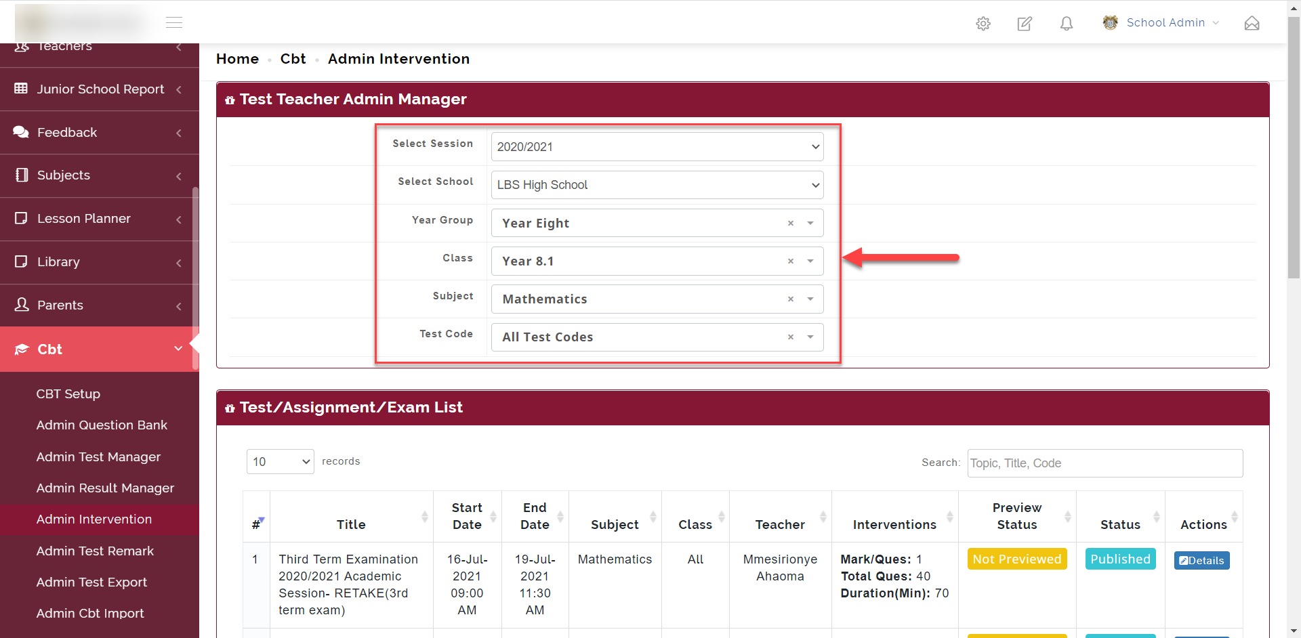Go to Admin Test Export
Image resolution: width=1301 pixels, height=638 pixels.
pyautogui.click(x=91, y=582)
